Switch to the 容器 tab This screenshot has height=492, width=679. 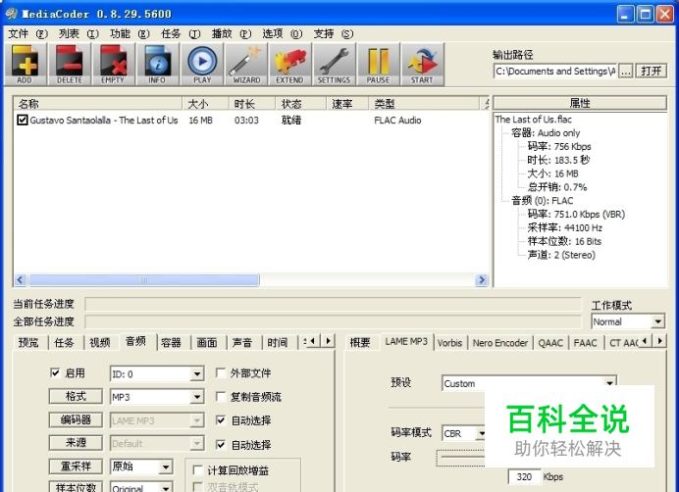coord(171,343)
